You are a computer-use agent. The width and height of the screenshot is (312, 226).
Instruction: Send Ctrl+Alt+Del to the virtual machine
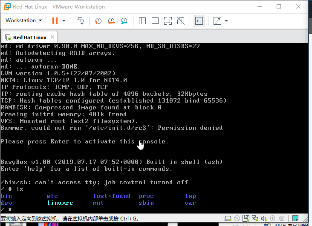point(80,21)
